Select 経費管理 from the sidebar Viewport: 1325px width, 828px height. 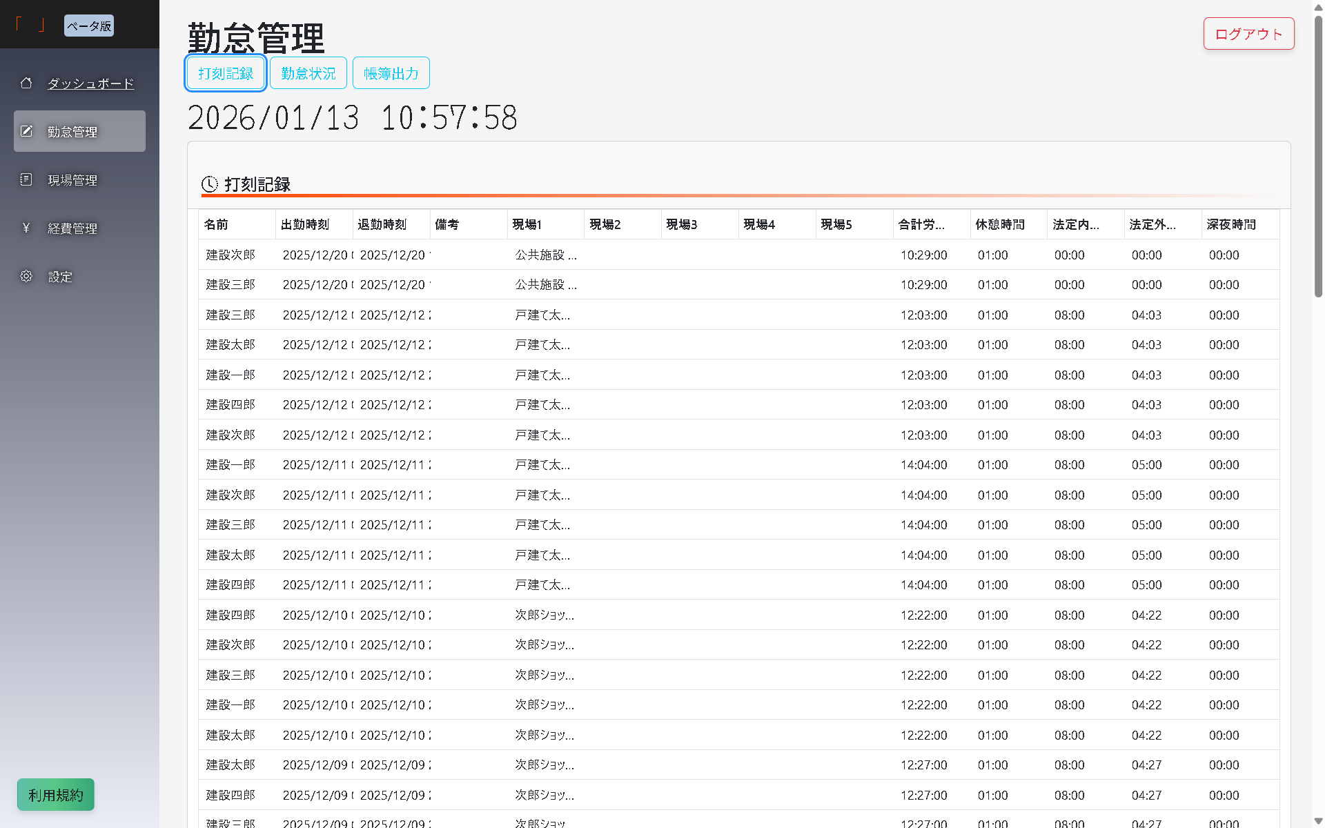point(72,228)
